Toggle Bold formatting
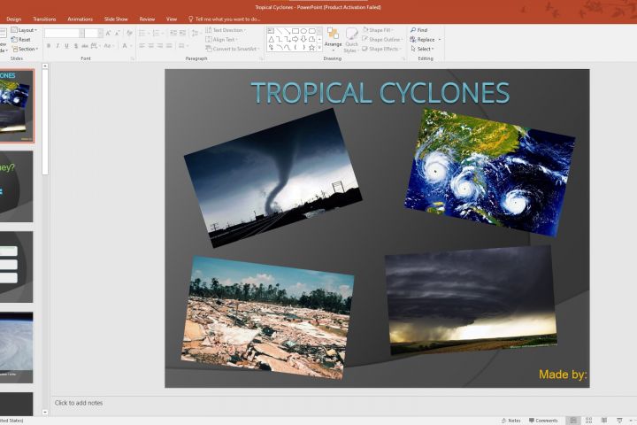The height and width of the screenshot is (425, 637). point(48,46)
